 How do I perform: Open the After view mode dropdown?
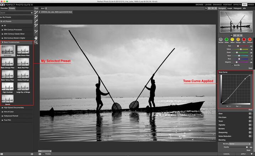click(45, 151)
